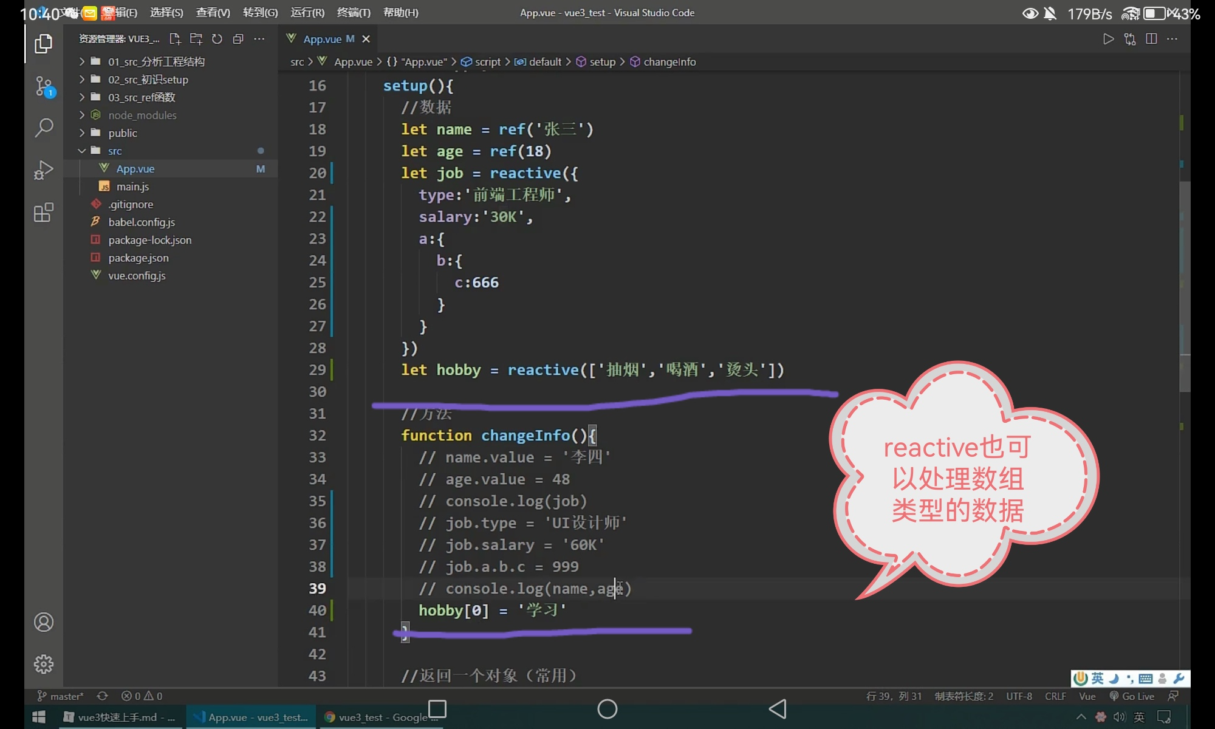Image resolution: width=1215 pixels, height=729 pixels.
Task: Open main.js in the file tree
Action: (132, 187)
